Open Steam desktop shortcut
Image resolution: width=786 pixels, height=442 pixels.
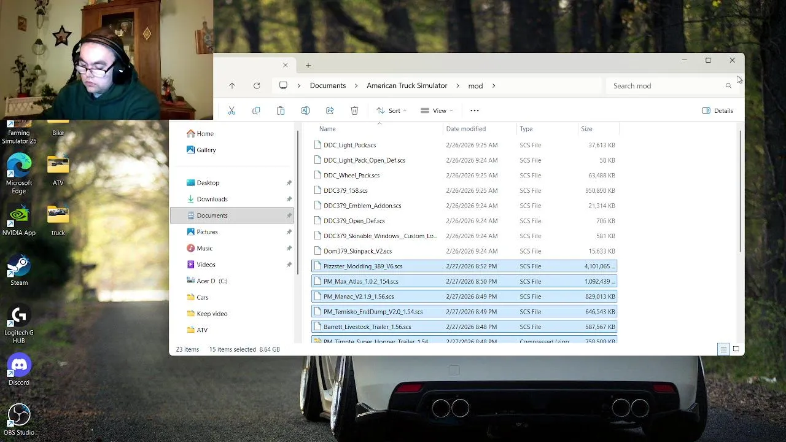click(x=19, y=270)
